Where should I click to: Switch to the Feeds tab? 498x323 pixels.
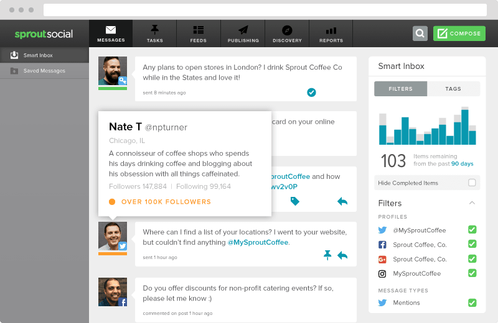199,34
